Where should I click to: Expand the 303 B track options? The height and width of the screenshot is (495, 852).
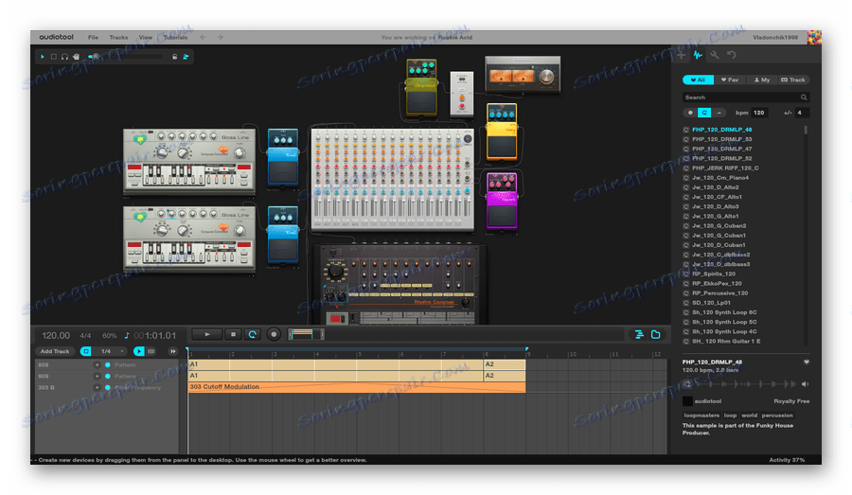click(x=97, y=387)
